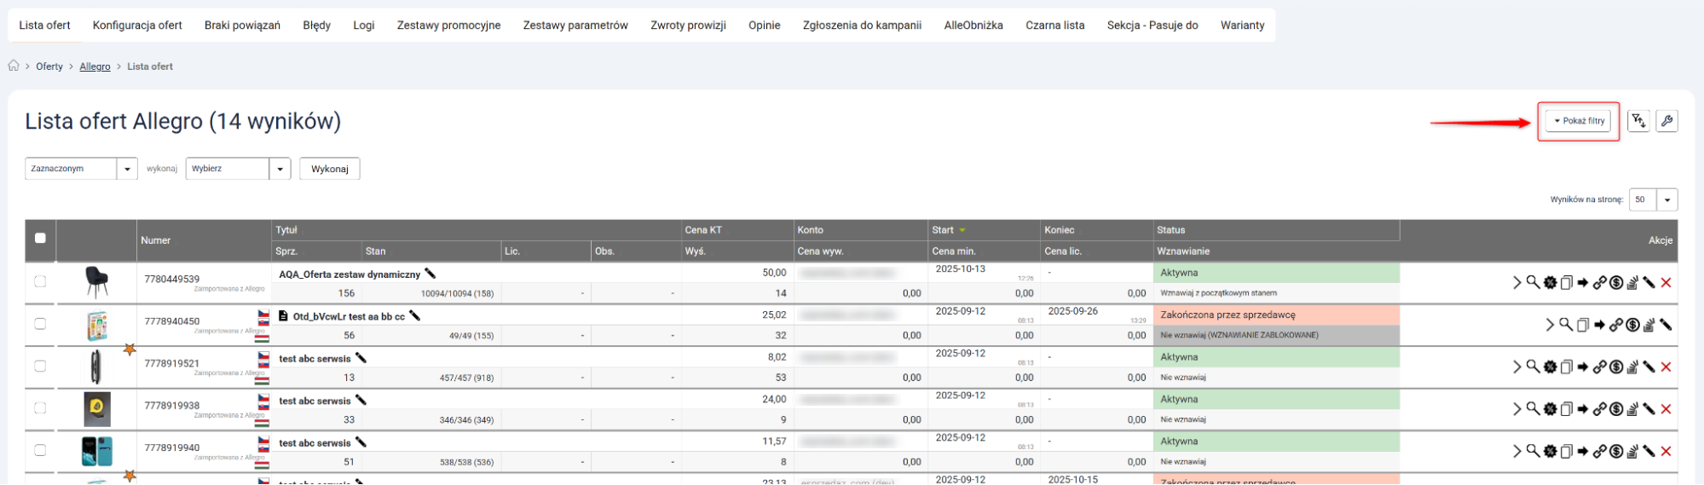Open the wrench settings icon
Viewport: 1704px width, 485px height.
(1666, 121)
